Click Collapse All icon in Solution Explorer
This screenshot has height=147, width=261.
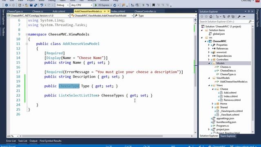click(228, 16)
